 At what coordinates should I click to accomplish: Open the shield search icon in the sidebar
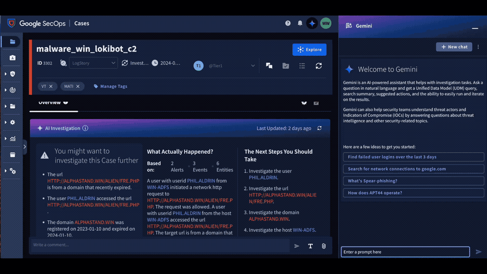click(12, 74)
